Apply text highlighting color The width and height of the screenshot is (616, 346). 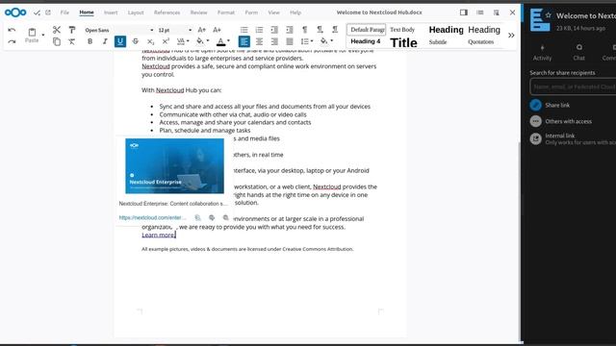click(199, 41)
